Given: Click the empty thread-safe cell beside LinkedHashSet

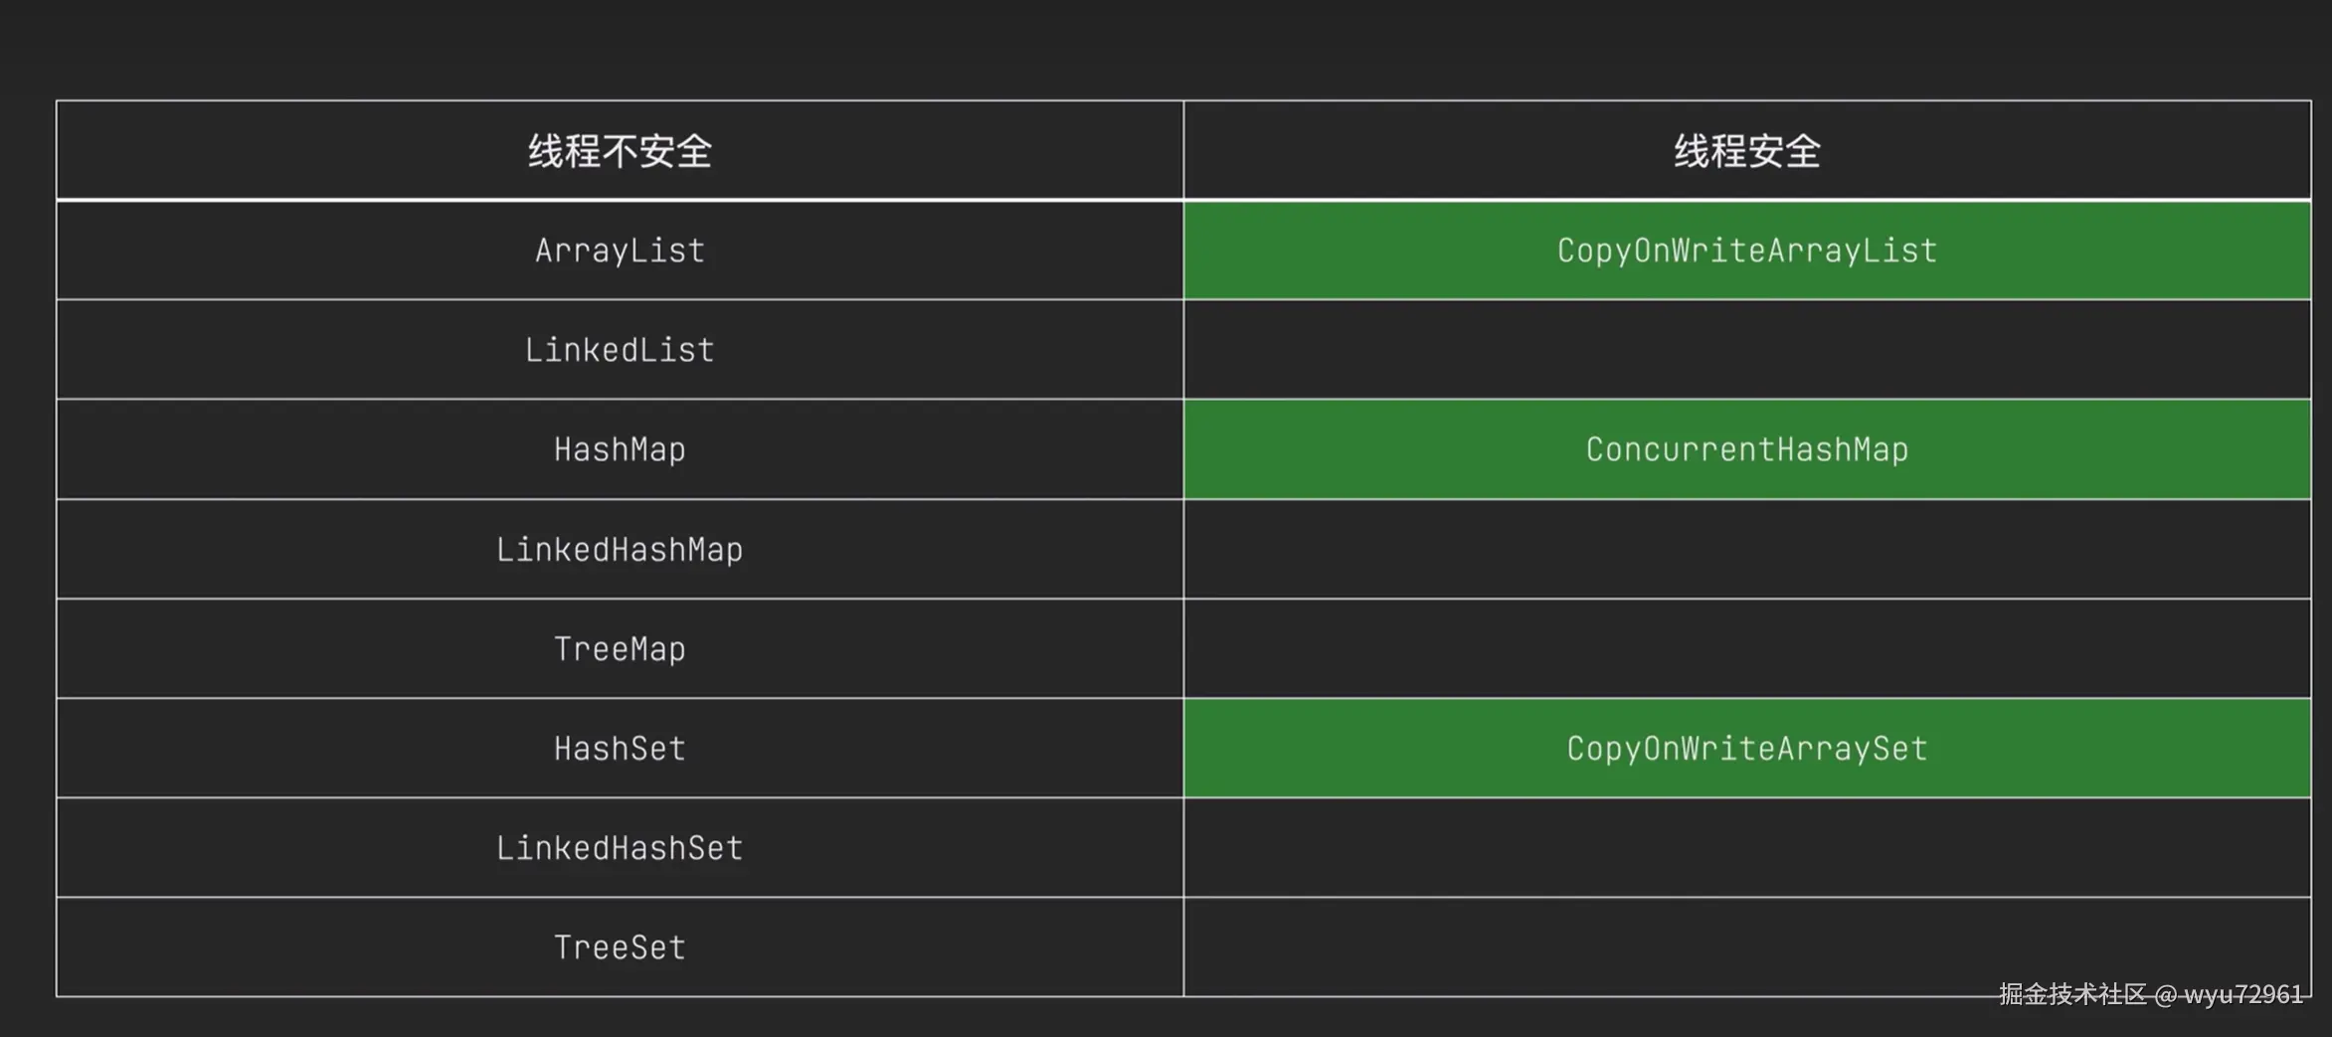Looking at the screenshot, I should [x=1746, y=847].
